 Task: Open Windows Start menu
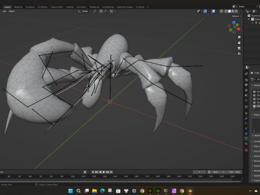pyautogui.click(x=70, y=191)
